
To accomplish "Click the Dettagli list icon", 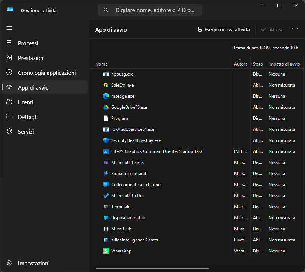I will (9, 116).
